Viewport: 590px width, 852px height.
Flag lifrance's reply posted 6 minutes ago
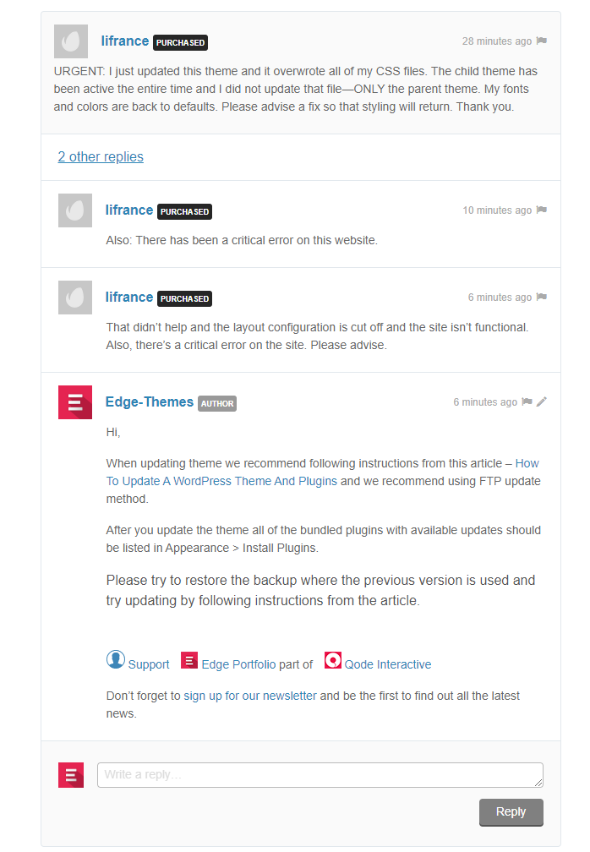[x=541, y=297]
